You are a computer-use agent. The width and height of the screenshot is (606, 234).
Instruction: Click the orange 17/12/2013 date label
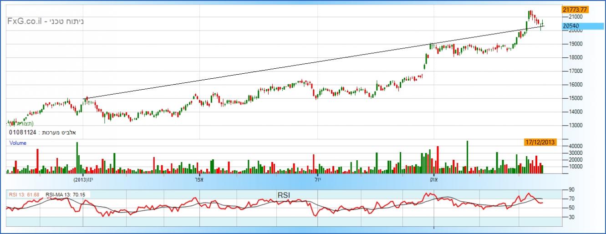point(540,142)
